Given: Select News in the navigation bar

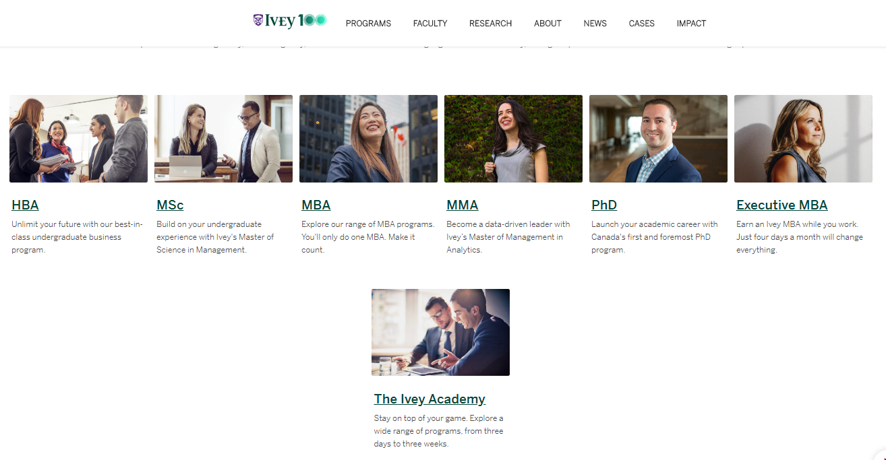Looking at the screenshot, I should 595,24.
